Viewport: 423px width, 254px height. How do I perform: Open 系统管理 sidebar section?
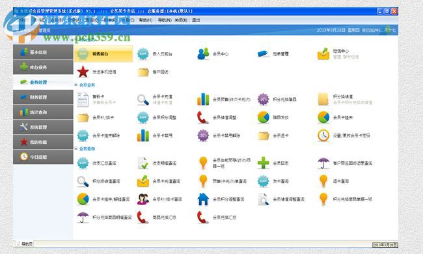pos(43,127)
